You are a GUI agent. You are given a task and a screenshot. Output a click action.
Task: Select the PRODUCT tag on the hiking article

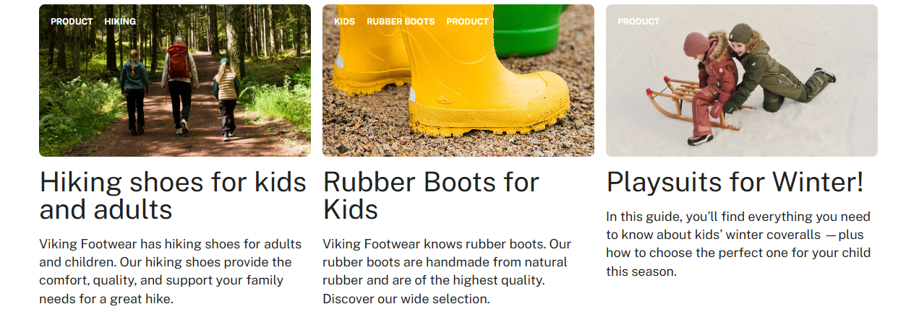coord(72,22)
